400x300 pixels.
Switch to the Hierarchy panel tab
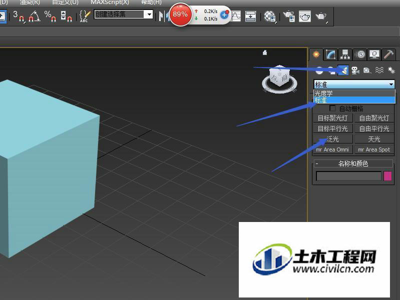[x=345, y=54]
